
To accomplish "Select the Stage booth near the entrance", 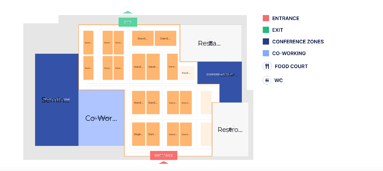I will [x=138, y=134].
